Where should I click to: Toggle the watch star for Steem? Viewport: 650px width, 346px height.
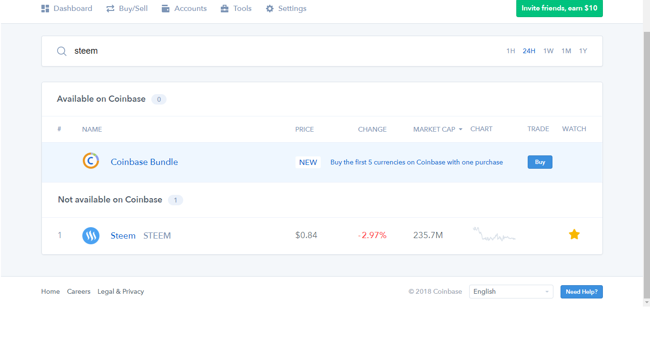574,234
